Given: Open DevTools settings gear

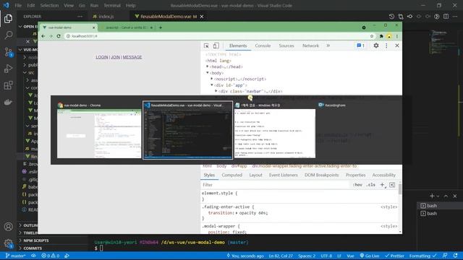Looking at the screenshot, I should pyautogui.click(x=376, y=45).
